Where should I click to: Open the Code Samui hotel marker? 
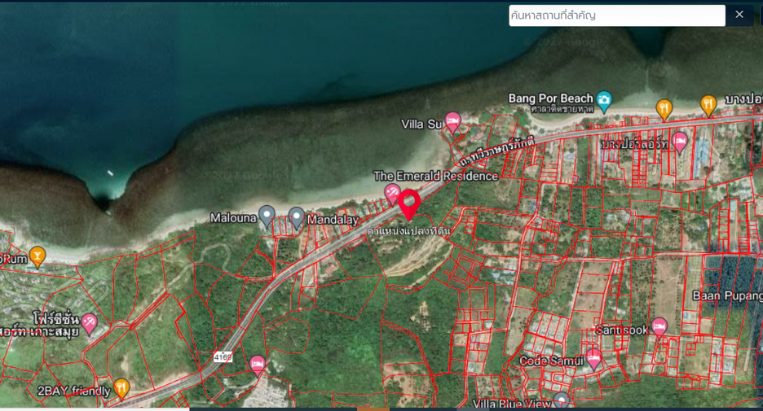tap(593, 359)
